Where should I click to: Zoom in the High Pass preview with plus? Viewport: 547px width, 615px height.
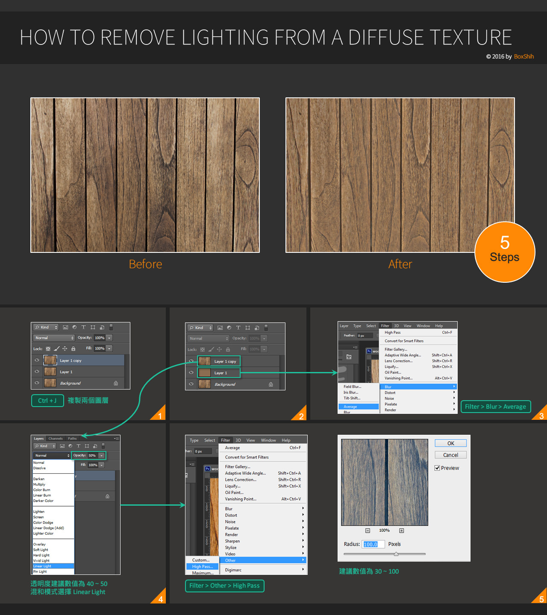tap(402, 530)
